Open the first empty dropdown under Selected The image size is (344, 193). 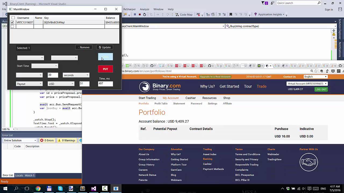[x=30, y=58]
